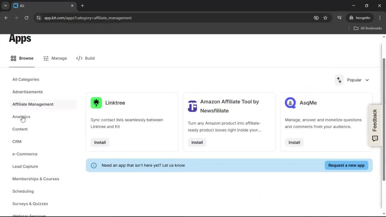Click the Manage tab's sliders icon

[x=46, y=58]
